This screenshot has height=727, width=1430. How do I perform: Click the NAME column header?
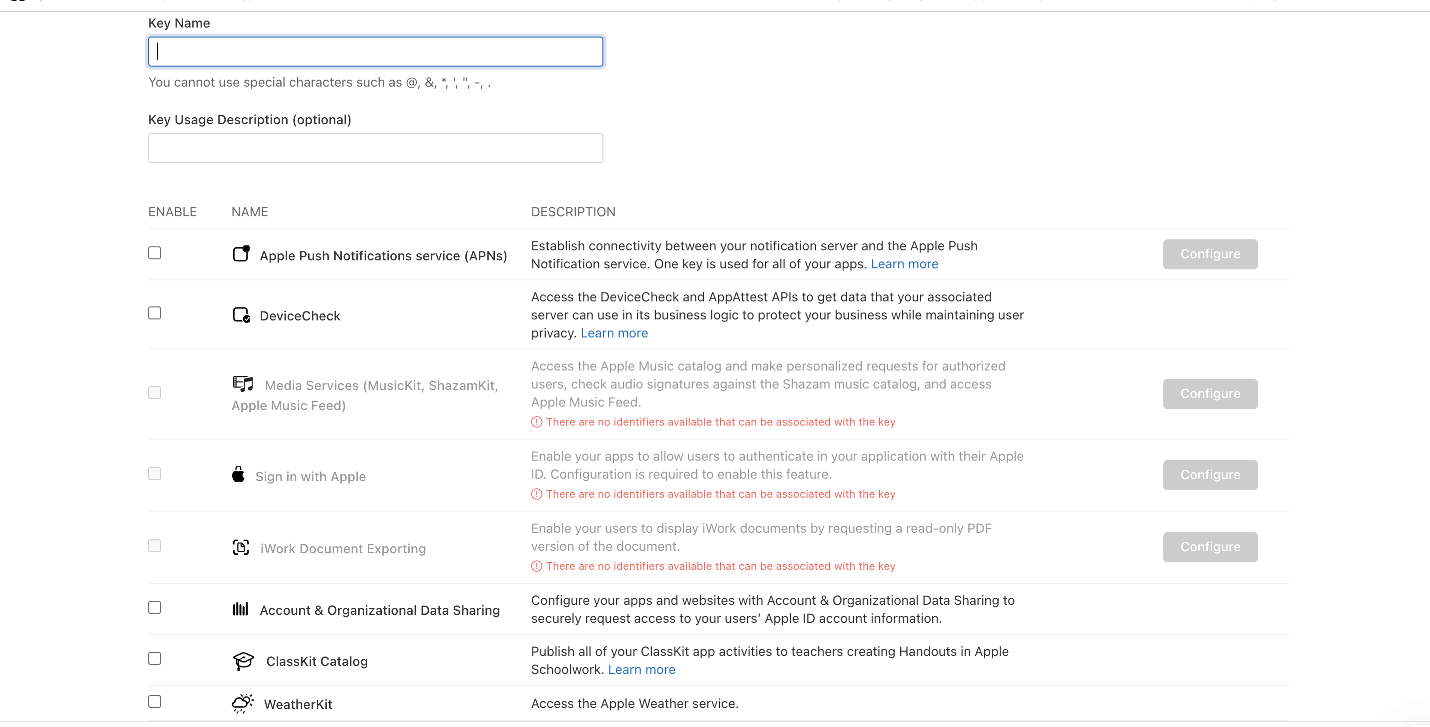[249, 212]
